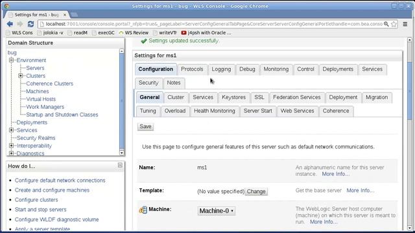Image resolution: width=415 pixels, height=233 pixels.
Task: Click the Machine restart-required icon
Action: pyautogui.click(x=143, y=210)
